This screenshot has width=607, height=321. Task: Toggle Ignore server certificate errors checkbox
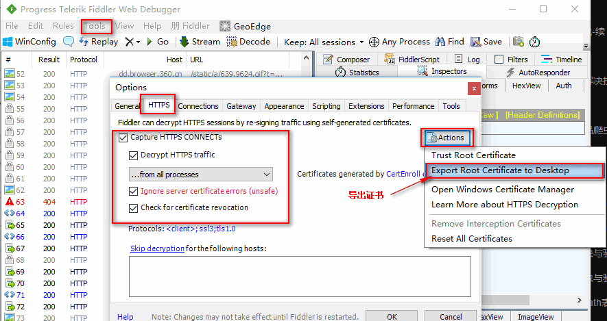tap(133, 191)
